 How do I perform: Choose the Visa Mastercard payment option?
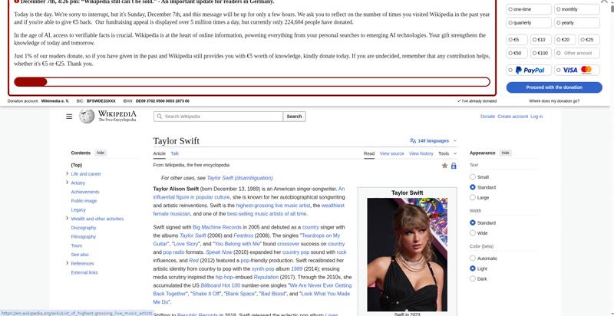click(577, 70)
